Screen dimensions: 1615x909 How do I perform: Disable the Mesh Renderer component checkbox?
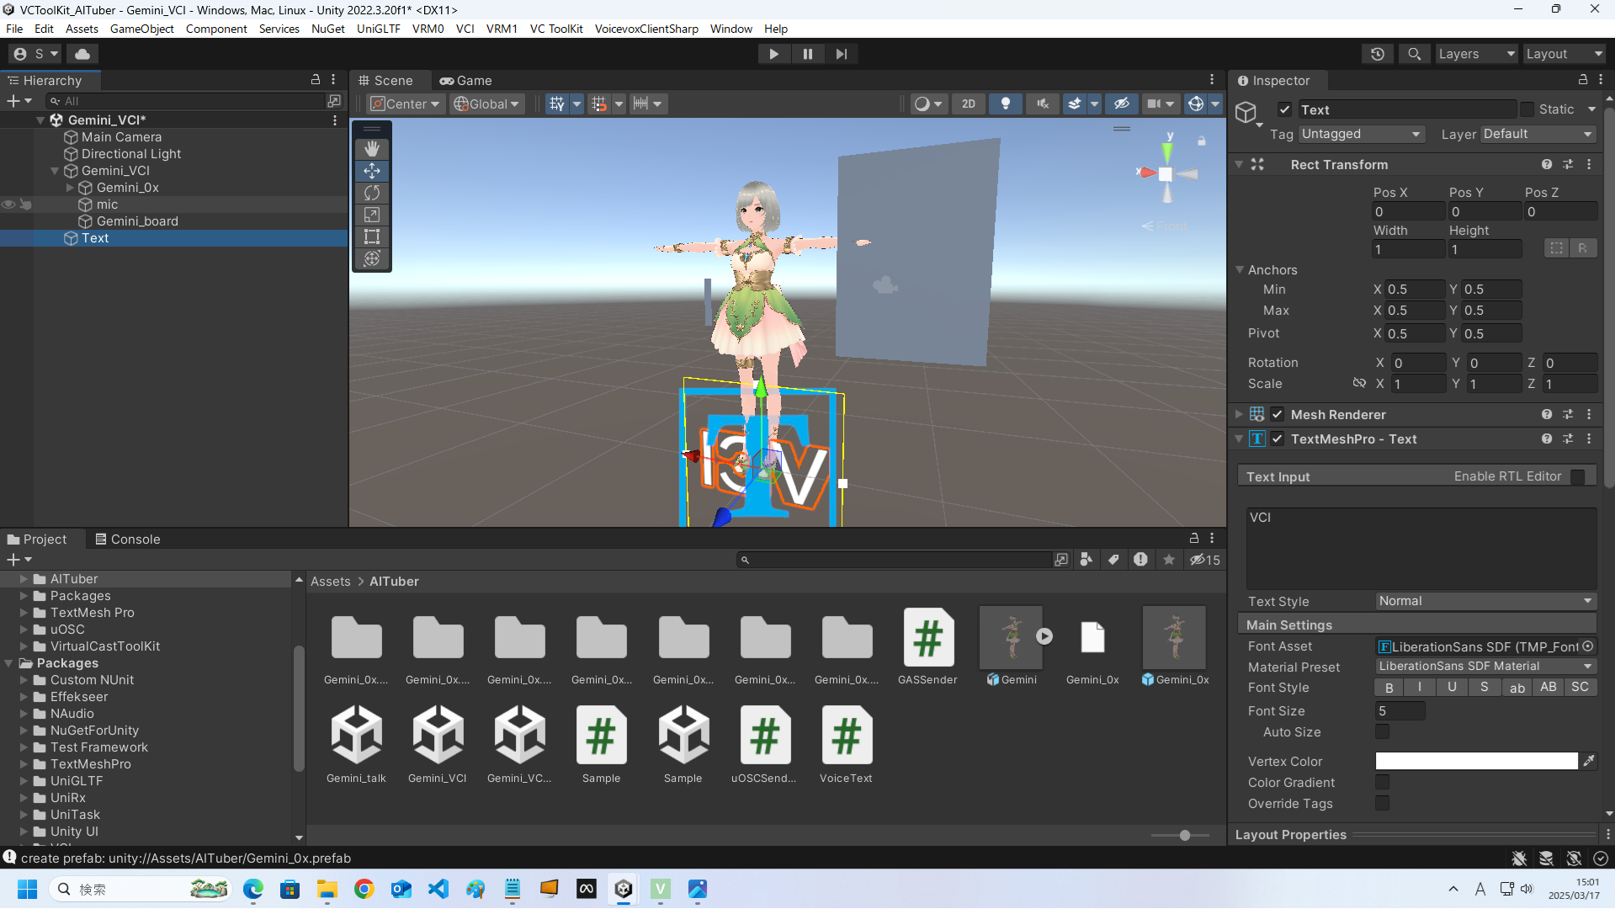tap(1278, 414)
